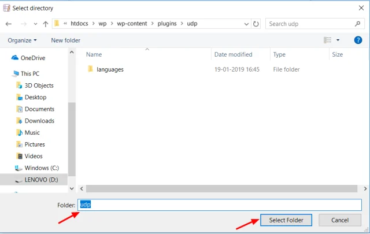
Task: Open OneDrive in the sidebar
Action: pyautogui.click(x=32, y=58)
